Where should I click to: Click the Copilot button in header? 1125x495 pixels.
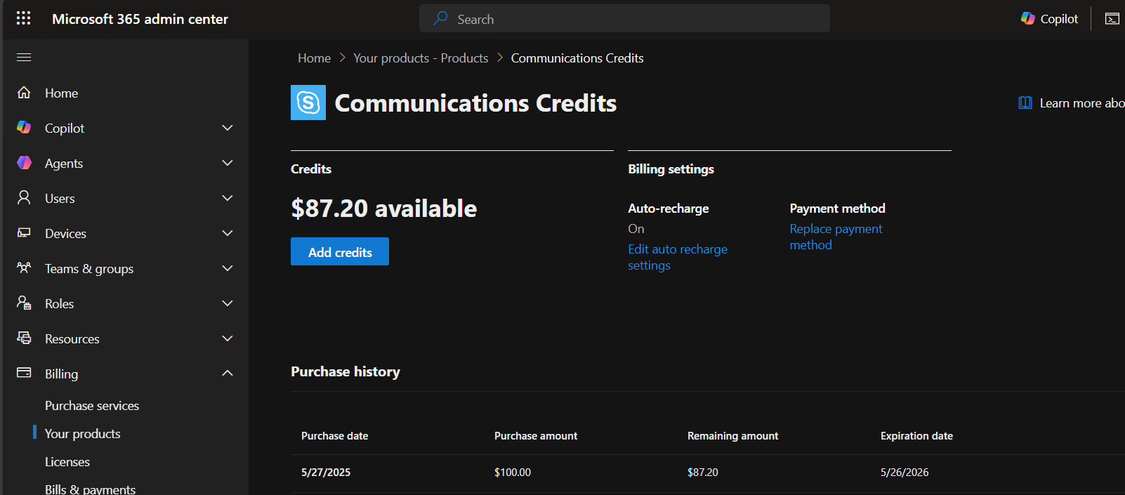(x=1050, y=19)
